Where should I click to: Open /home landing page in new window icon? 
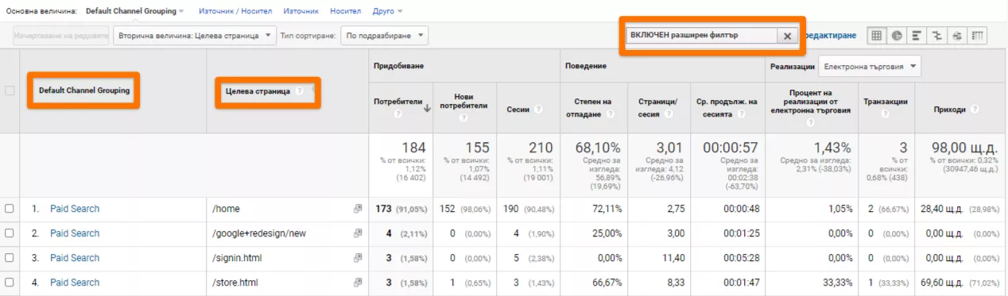click(x=358, y=209)
